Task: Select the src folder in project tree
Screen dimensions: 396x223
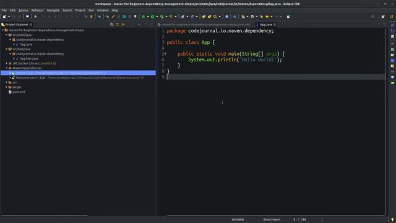Action: tap(14, 82)
